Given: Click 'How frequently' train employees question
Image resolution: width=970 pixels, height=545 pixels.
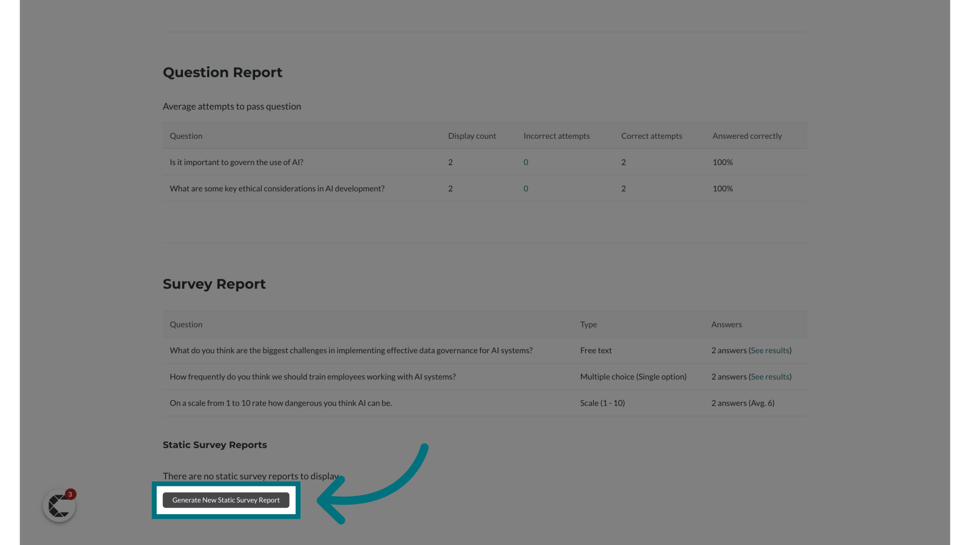Looking at the screenshot, I should point(313,376).
